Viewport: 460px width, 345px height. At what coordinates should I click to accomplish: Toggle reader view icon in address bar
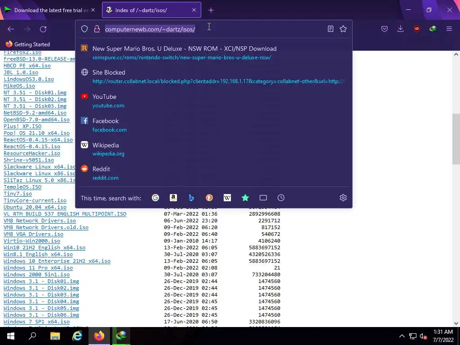(x=330, y=29)
